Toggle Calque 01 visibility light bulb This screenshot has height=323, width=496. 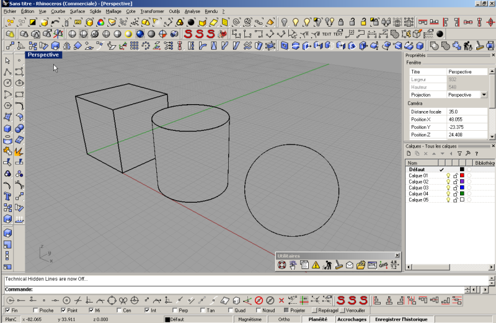tap(448, 175)
